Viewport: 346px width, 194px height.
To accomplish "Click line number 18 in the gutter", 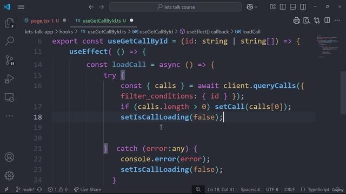I will coord(38,117).
